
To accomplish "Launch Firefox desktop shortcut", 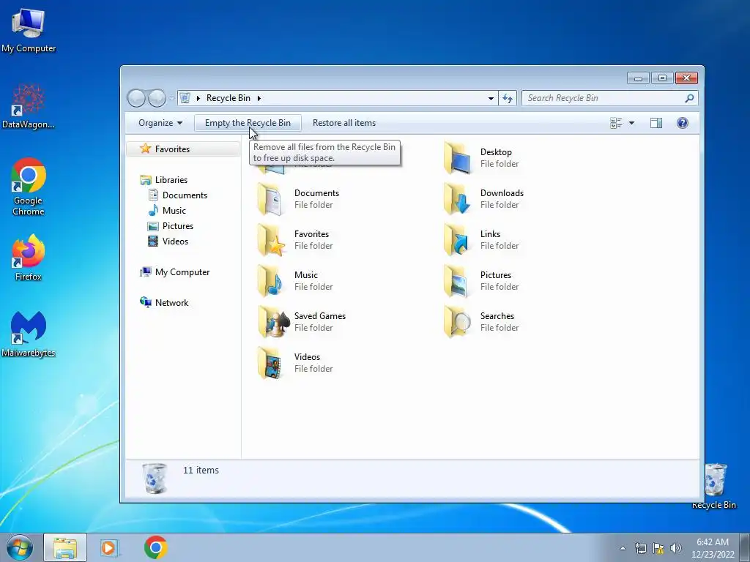I will pos(29,257).
